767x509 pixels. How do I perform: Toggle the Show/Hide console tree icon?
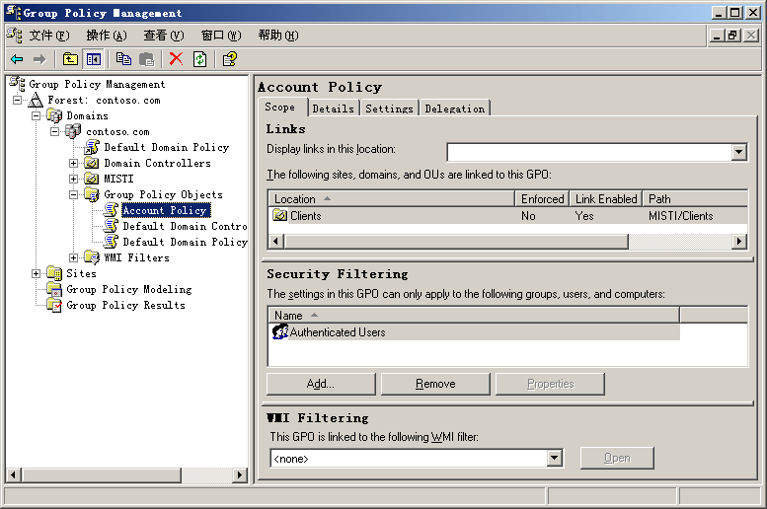click(x=92, y=59)
